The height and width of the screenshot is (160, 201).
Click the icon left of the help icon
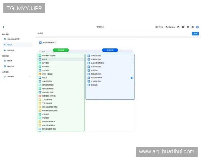pos(188,27)
